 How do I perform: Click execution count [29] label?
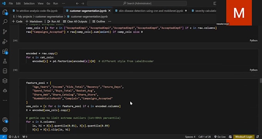pos(15,40)
